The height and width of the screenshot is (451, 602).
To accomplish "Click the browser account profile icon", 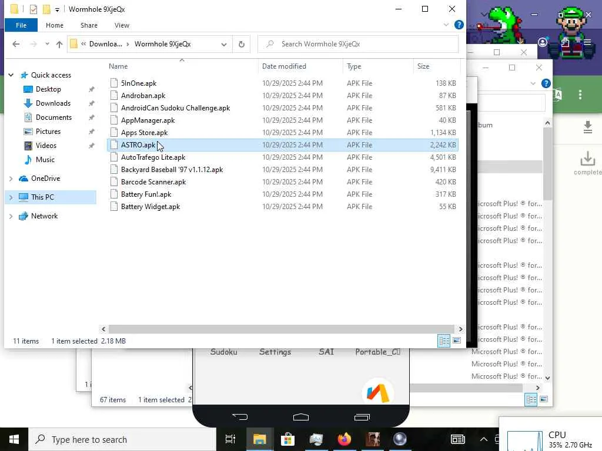I will 543,42.
